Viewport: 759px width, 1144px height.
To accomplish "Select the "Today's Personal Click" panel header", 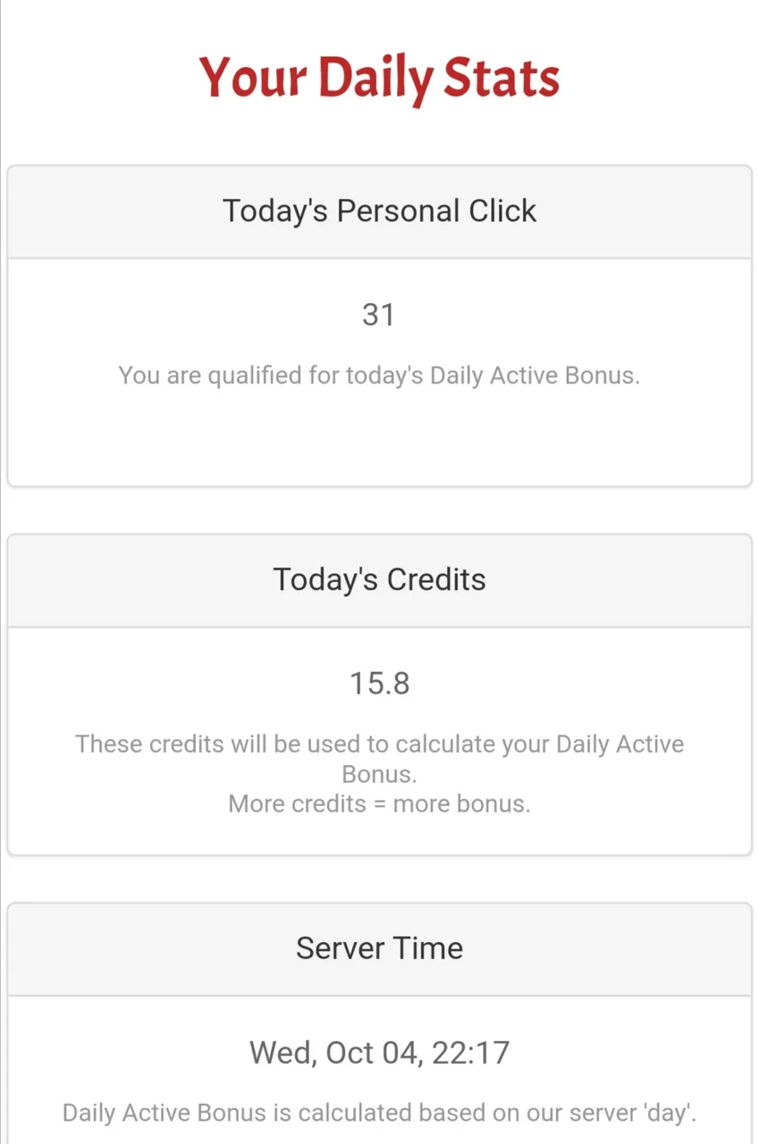I will pos(379,211).
